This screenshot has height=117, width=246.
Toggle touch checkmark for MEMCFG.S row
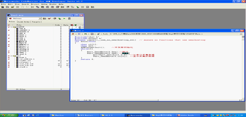pos(8,45)
